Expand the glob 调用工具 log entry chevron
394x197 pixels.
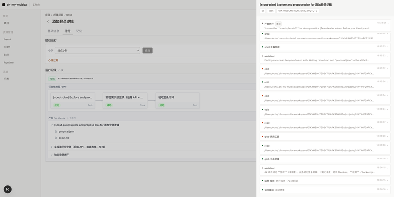point(388,137)
